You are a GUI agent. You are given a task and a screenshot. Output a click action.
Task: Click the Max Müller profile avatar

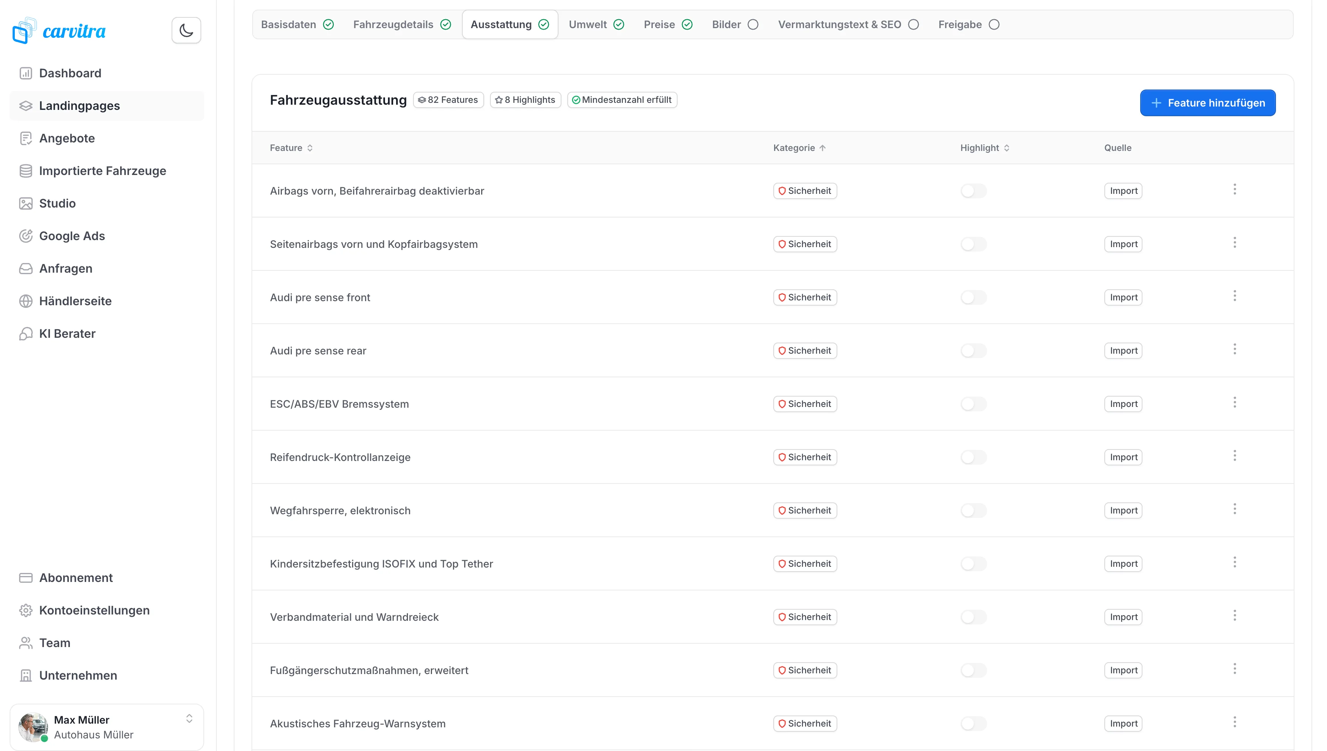click(33, 727)
